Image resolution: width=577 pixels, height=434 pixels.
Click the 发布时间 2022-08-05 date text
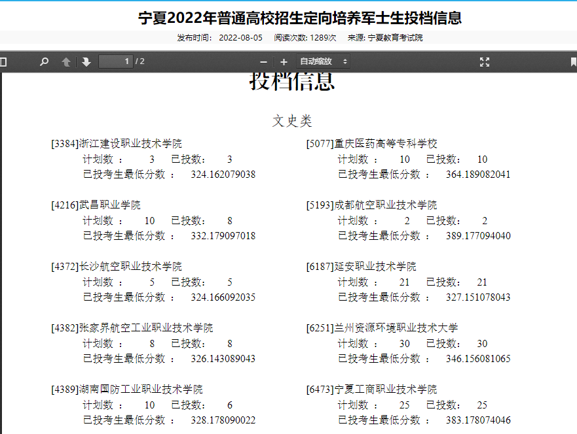coord(219,38)
